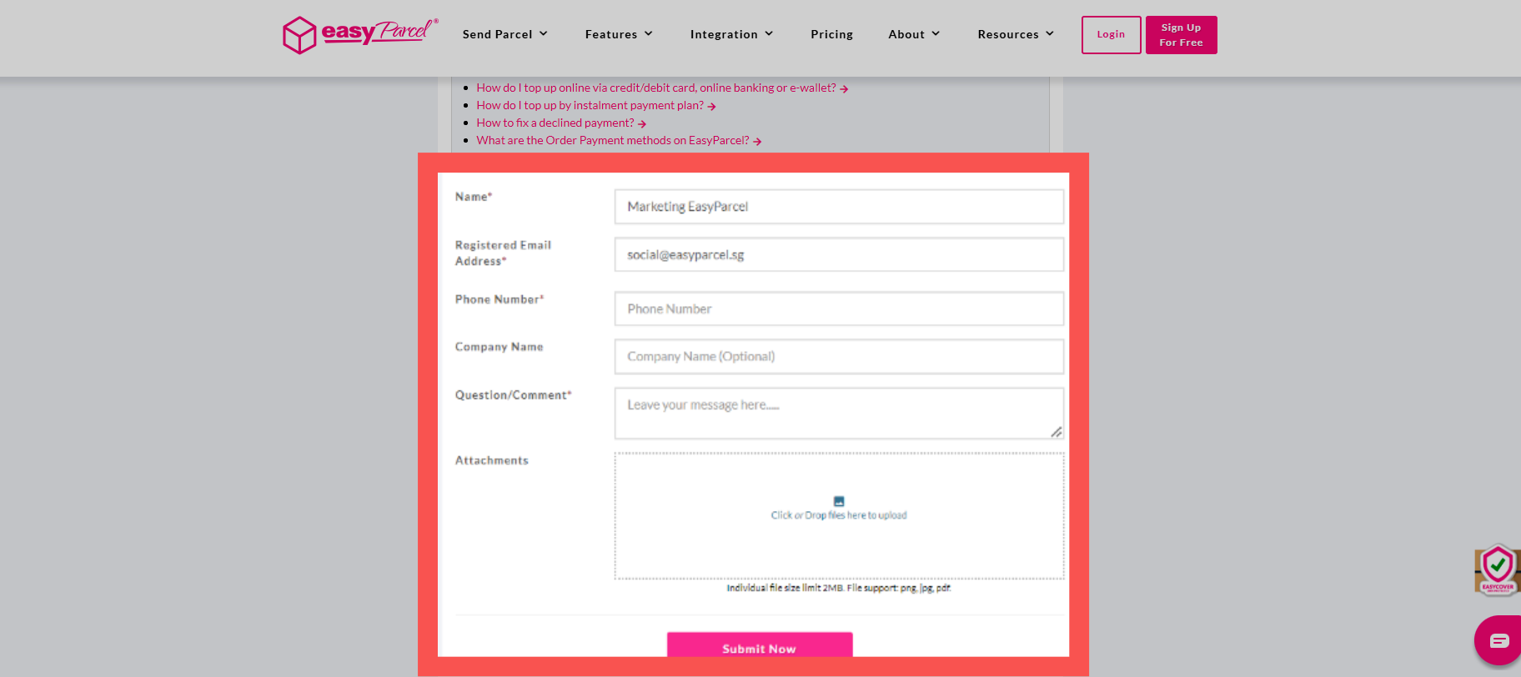Screen dimensions: 1521x677
Task: Focus the Registered Email Address field
Action: (839, 254)
